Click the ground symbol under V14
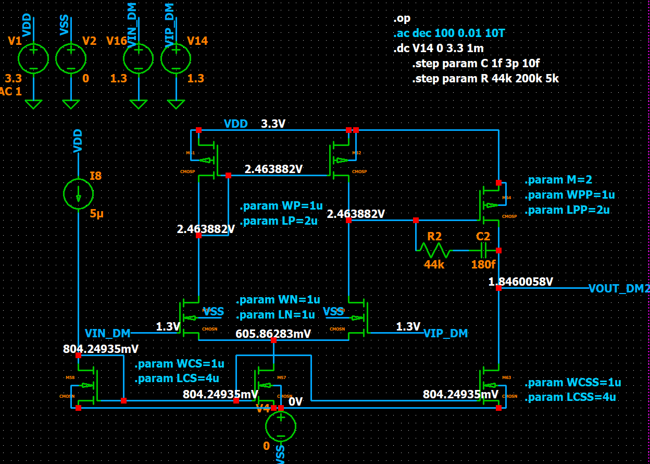650x464 pixels. click(x=176, y=104)
